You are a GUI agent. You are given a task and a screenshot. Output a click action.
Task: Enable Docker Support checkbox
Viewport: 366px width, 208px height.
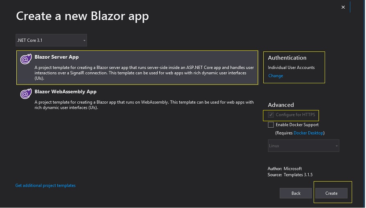pyautogui.click(x=271, y=125)
